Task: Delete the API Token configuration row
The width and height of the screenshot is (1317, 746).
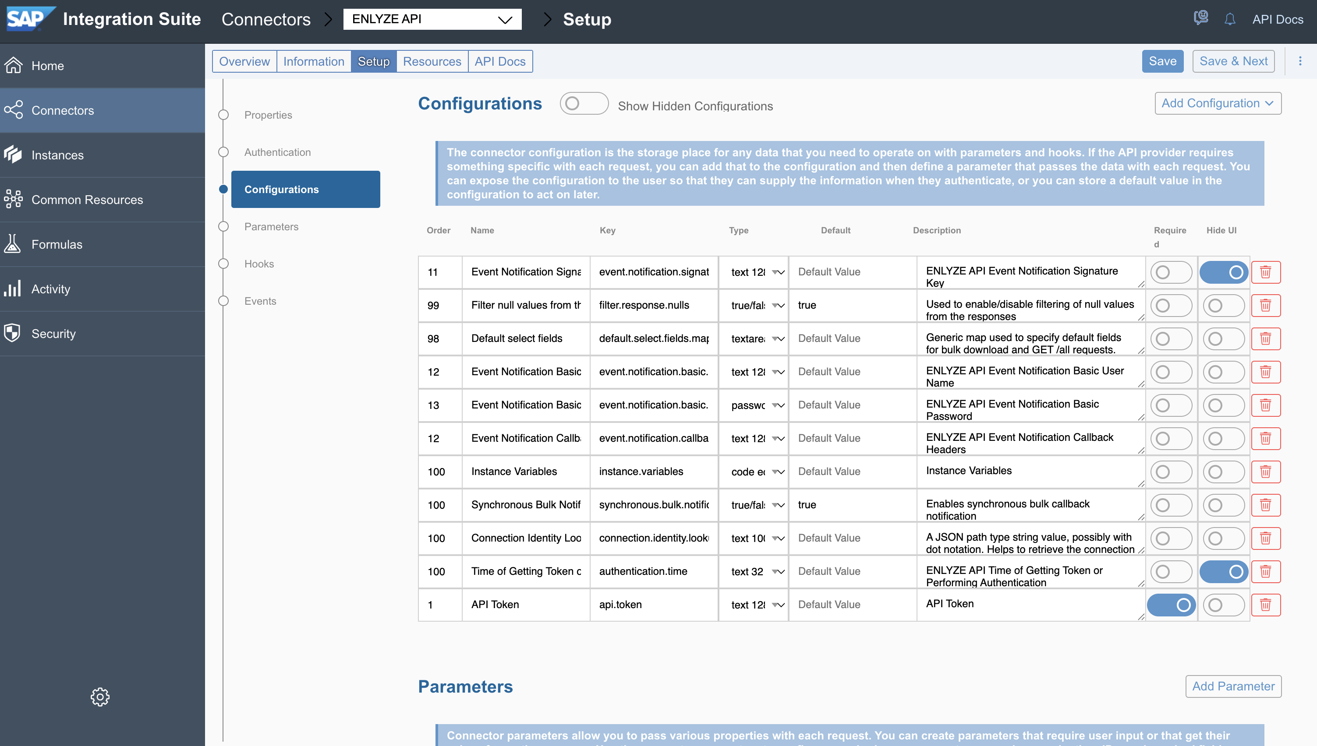Action: (1265, 605)
